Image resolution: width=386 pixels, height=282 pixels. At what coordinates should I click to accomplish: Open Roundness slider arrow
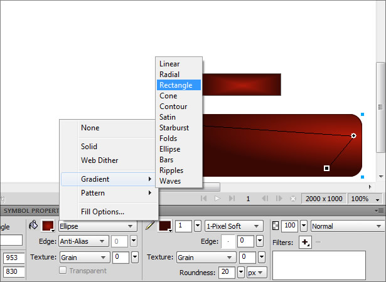pos(241,273)
